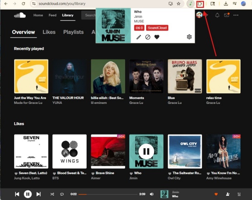Toggle like heart beside Who under the cover
252x200 pixels.
point(131,173)
